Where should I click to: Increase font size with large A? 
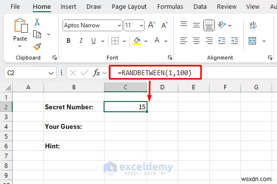click(151, 25)
